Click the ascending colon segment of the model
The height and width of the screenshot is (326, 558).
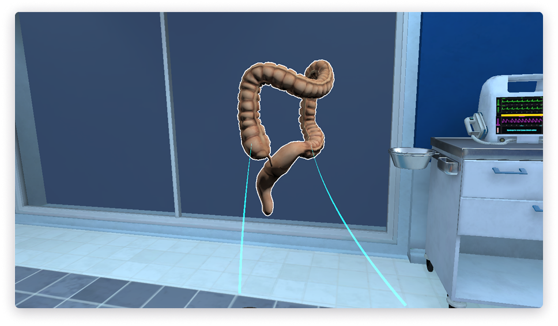[x=248, y=115]
